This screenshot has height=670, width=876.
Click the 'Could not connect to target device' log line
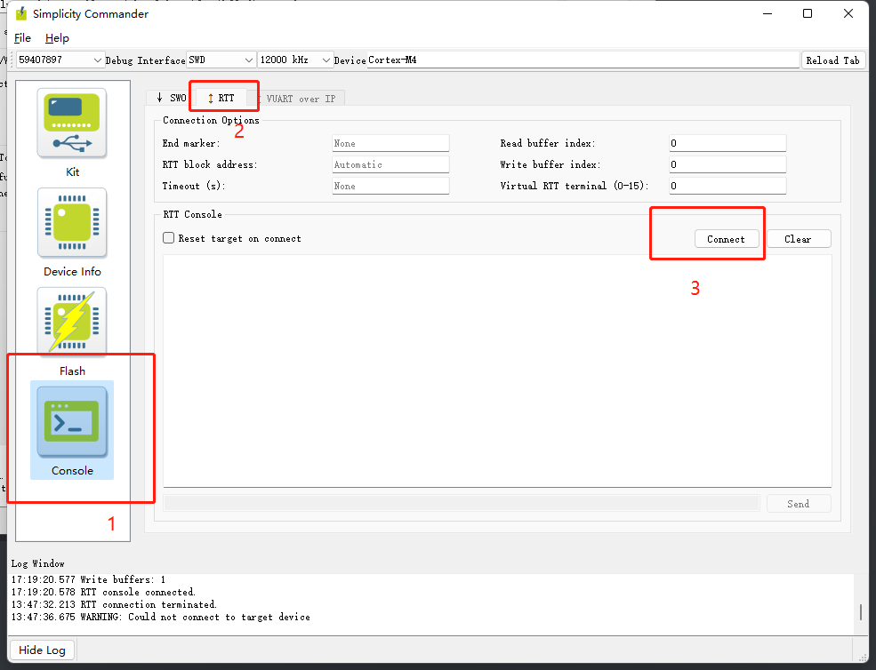click(161, 617)
